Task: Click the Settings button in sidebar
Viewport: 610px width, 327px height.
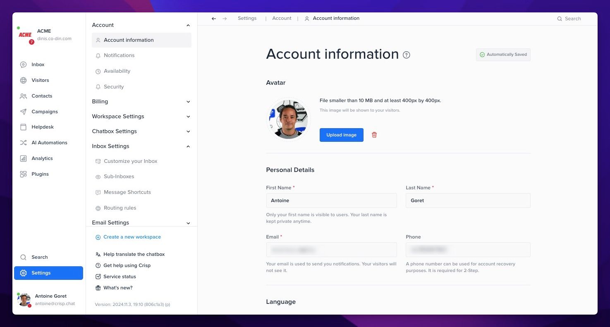Action: coord(48,273)
